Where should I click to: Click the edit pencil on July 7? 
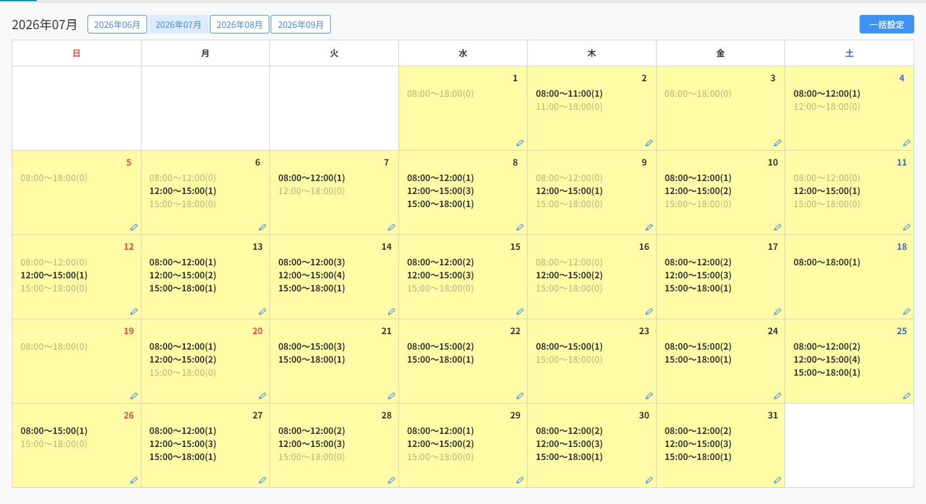pos(392,228)
